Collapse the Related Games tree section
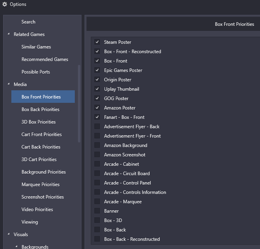Viewport: 260px width, 249px height. point(9,34)
